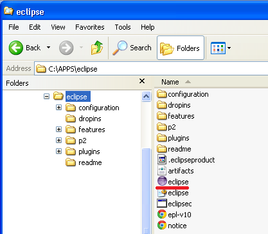Click the .eclipseproduct file name text

(192, 160)
